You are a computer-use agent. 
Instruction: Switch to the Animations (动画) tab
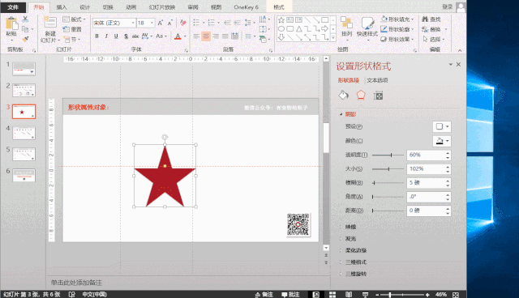click(x=131, y=7)
